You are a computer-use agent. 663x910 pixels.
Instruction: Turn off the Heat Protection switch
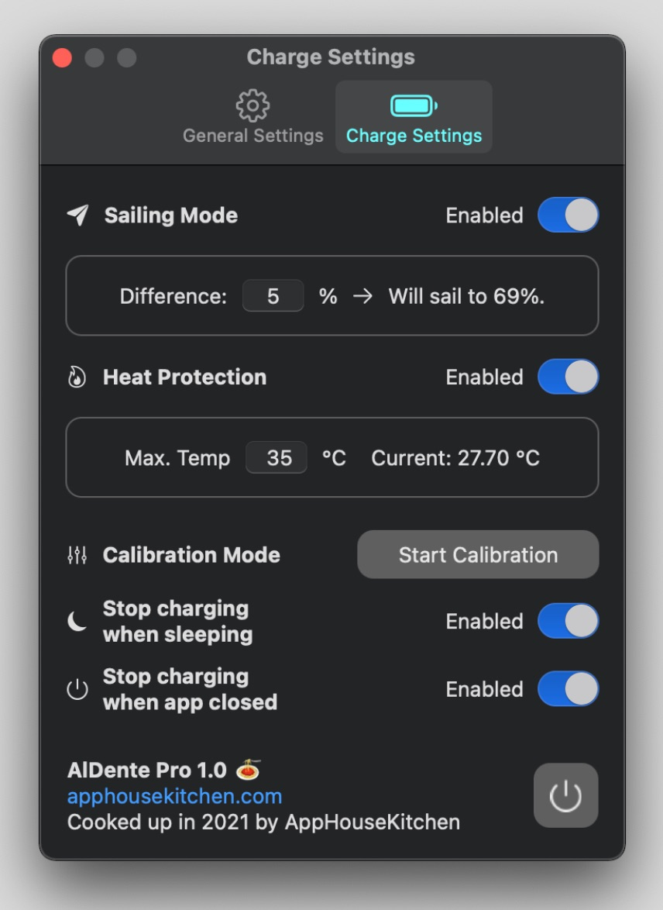568,377
